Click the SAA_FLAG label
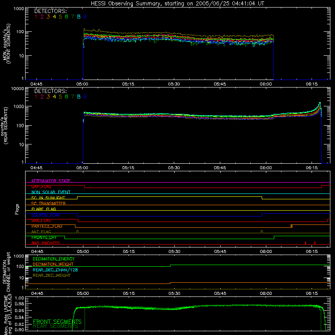335x335 pixels. tap(41, 221)
